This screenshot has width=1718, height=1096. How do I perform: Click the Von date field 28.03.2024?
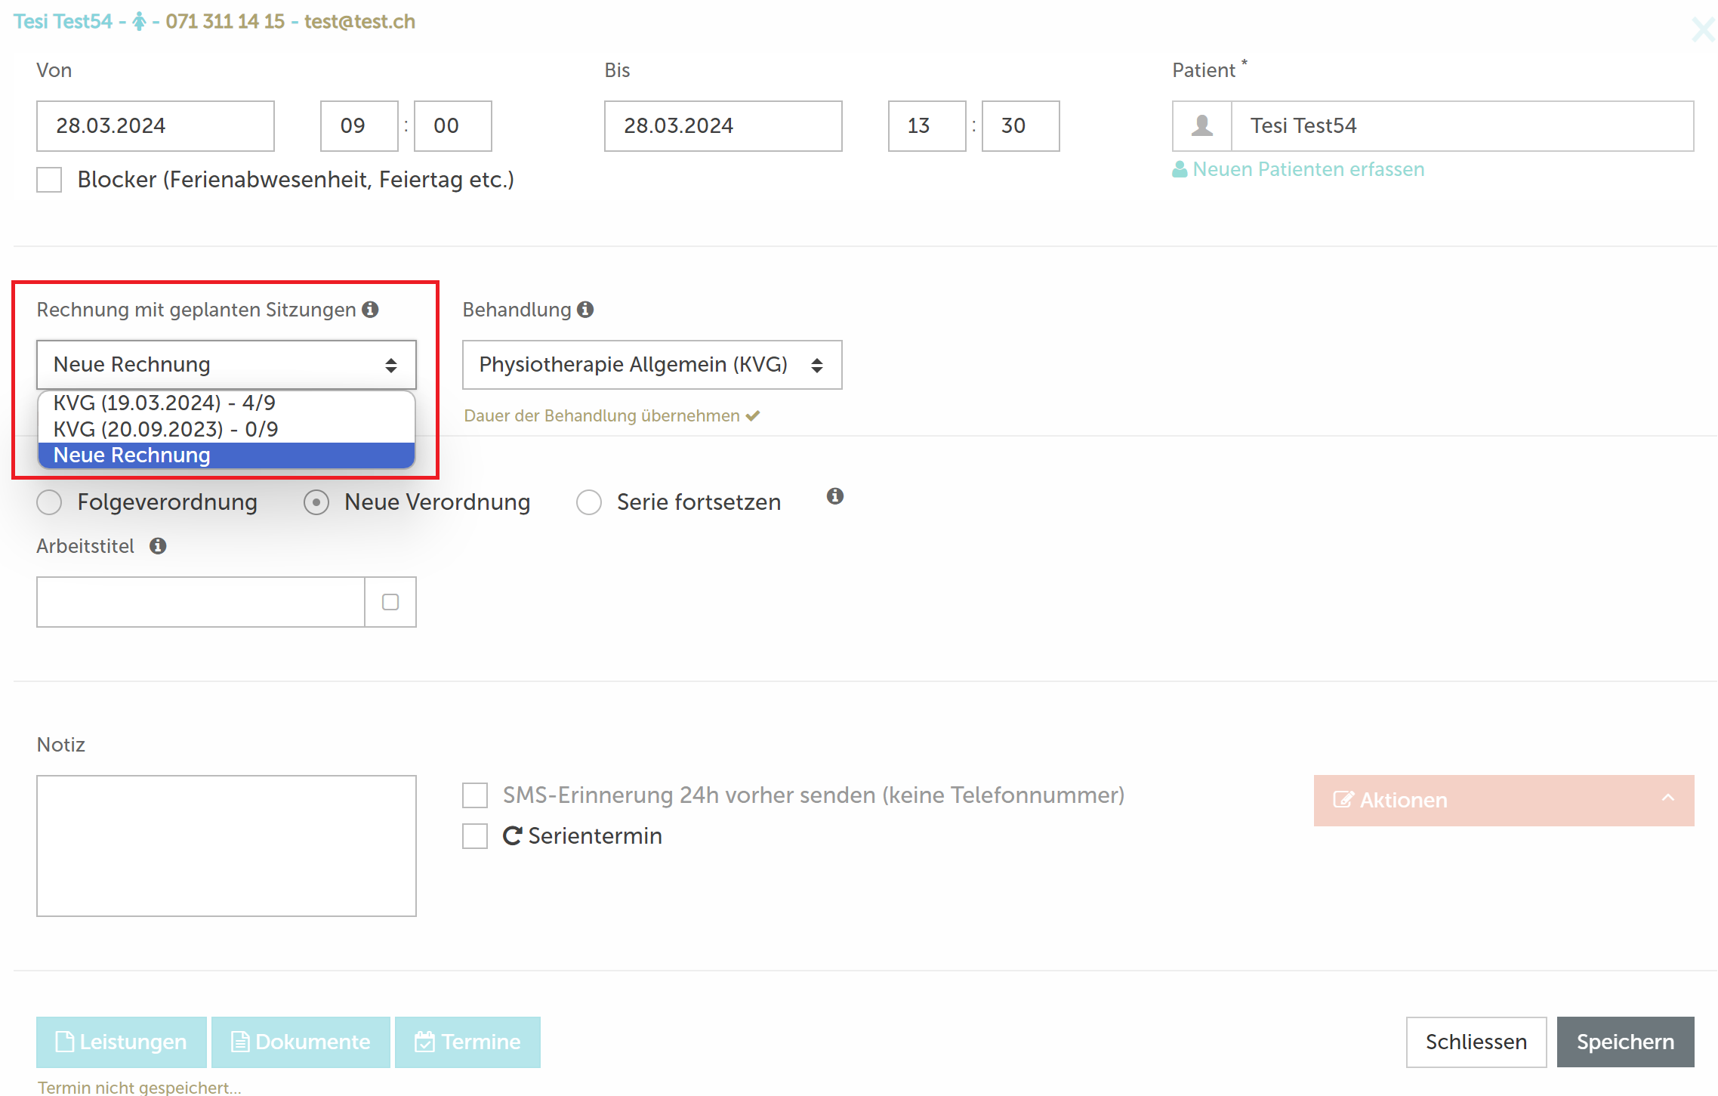156,126
